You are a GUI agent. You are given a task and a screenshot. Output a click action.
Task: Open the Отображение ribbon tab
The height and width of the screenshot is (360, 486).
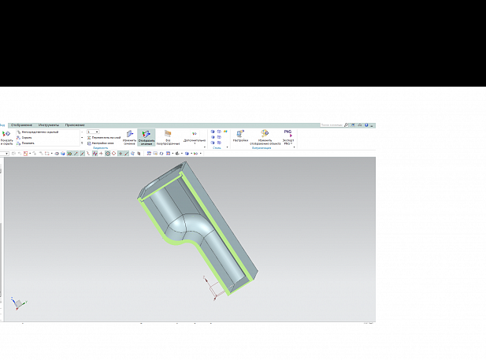tap(21, 125)
